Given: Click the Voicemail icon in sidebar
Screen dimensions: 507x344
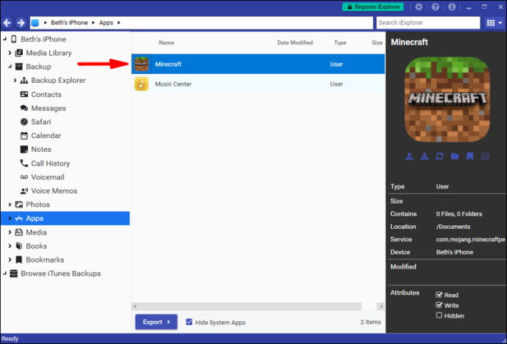Looking at the screenshot, I should click(24, 177).
